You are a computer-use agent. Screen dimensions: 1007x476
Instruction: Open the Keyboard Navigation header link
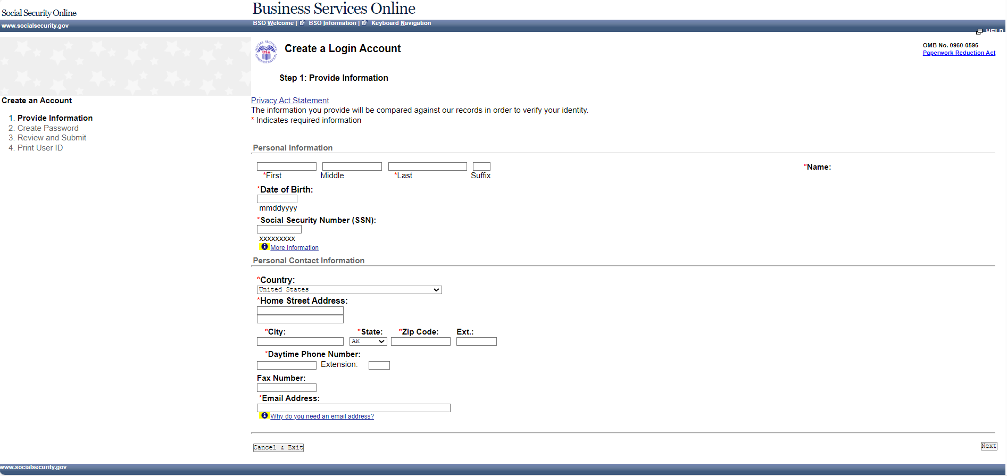401,23
